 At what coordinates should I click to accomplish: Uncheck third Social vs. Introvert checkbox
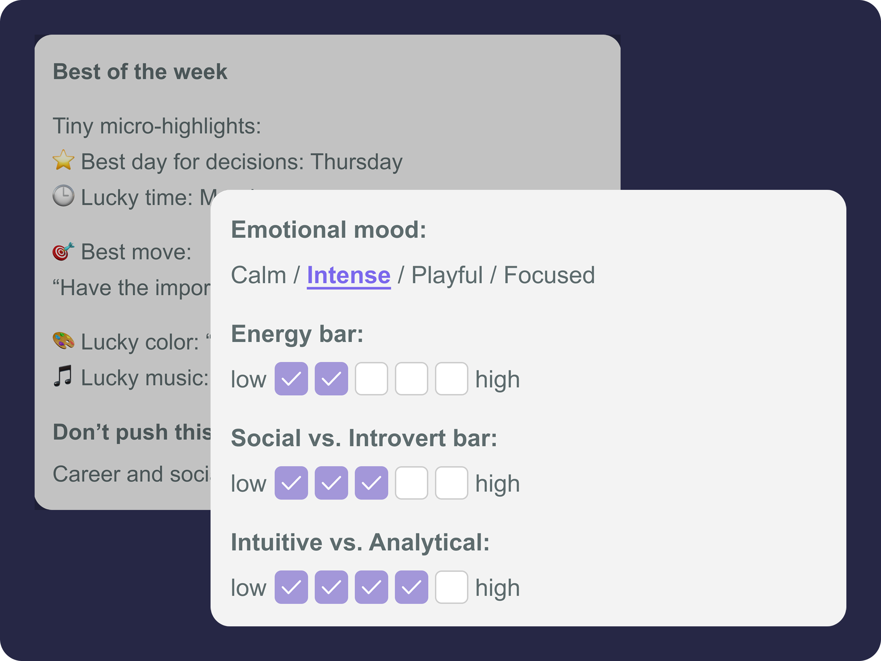click(371, 483)
